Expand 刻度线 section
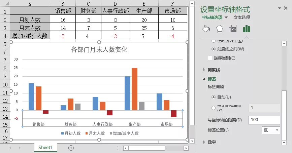Image resolution: width=292 pixels, height=153 pixels. coord(204,70)
